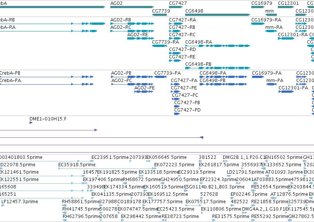The image size is (314, 222).
Task: Select the CG7427-RA transcript label
Action: click(182, 20)
